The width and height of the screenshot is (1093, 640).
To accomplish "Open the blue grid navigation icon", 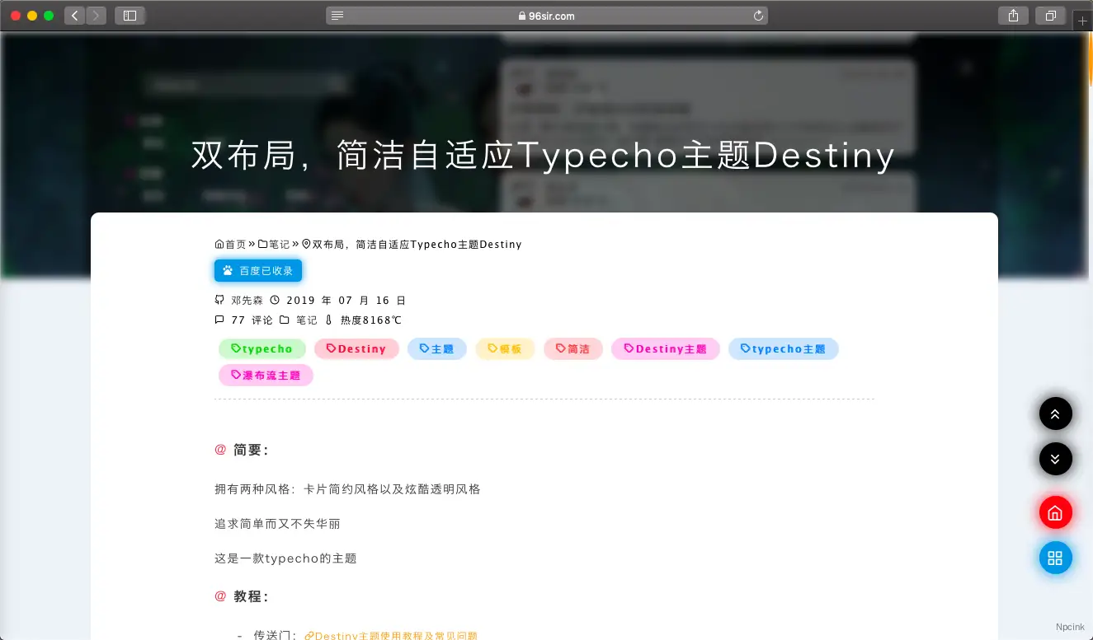I will pos(1056,558).
